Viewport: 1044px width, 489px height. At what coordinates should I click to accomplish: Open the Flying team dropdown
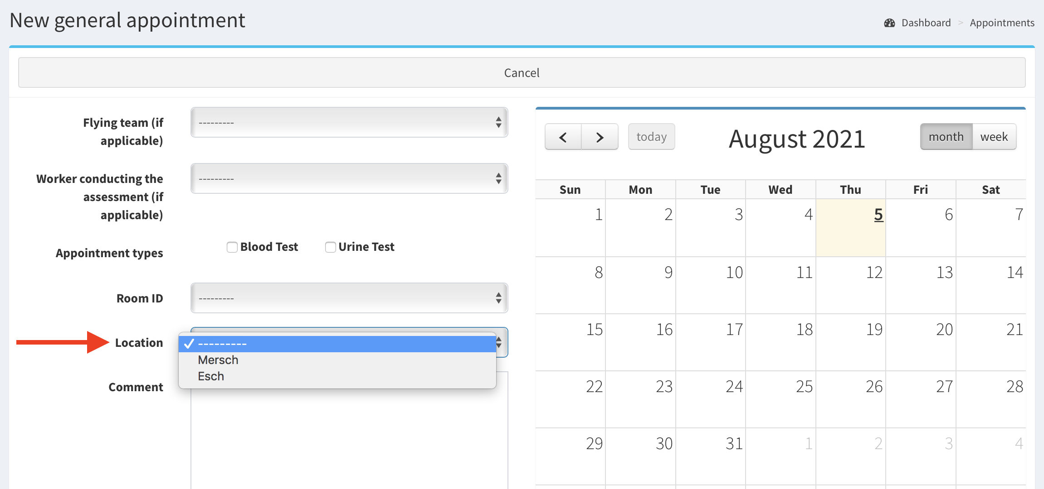(349, 122)
